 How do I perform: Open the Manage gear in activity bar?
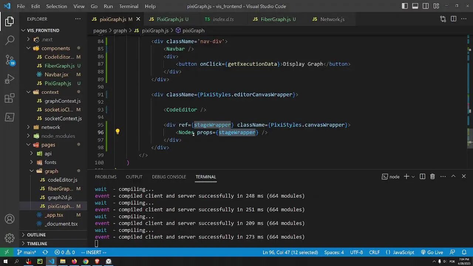[10, 238]
